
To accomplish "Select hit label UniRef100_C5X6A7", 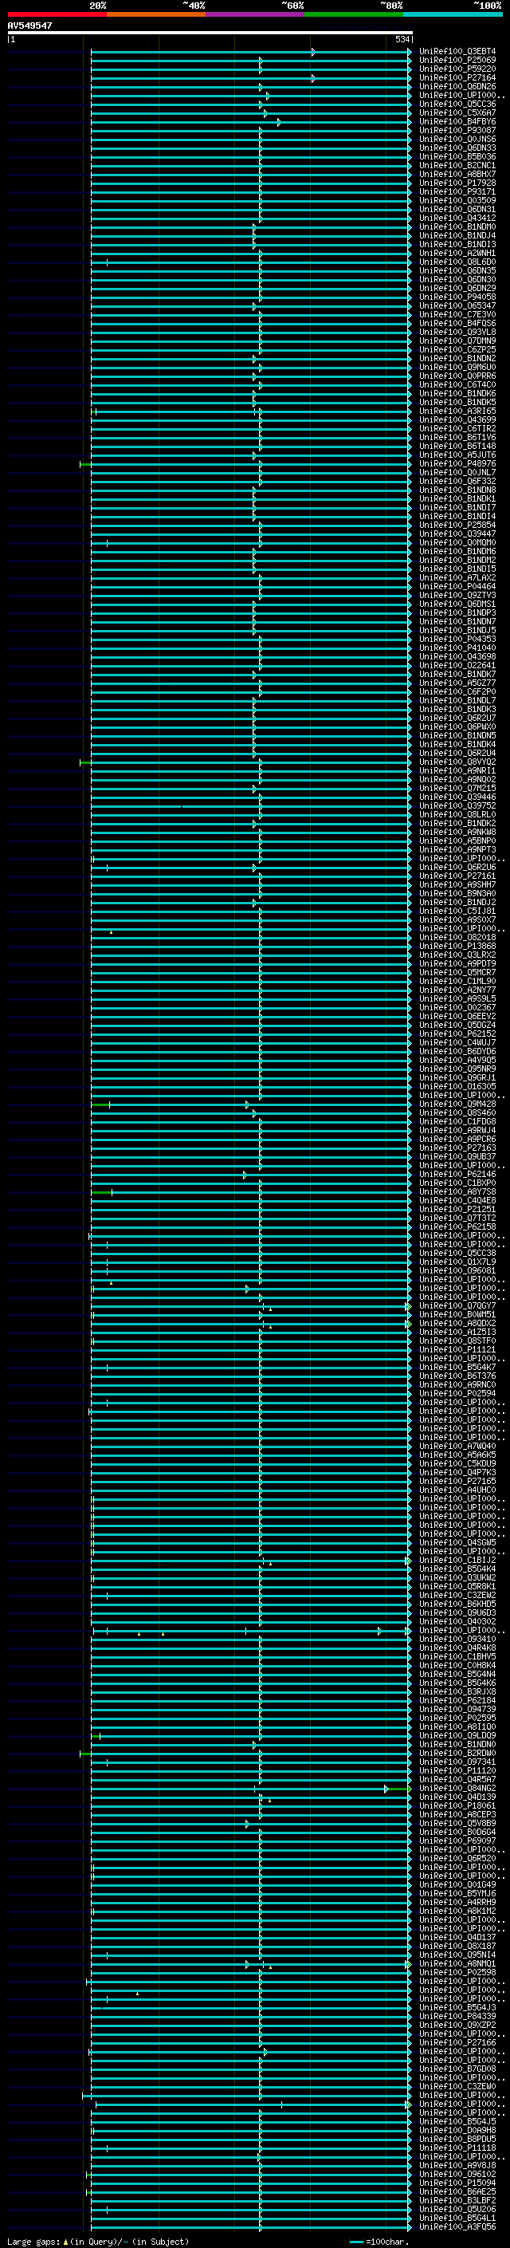I will (457, 112).
